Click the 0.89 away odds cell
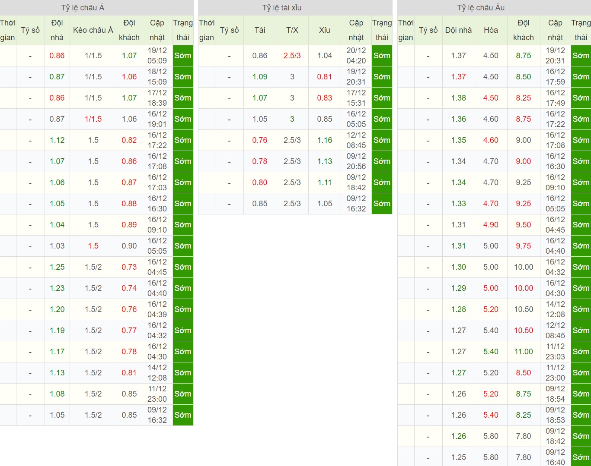 pyautogui.click(x=129, y=225)
